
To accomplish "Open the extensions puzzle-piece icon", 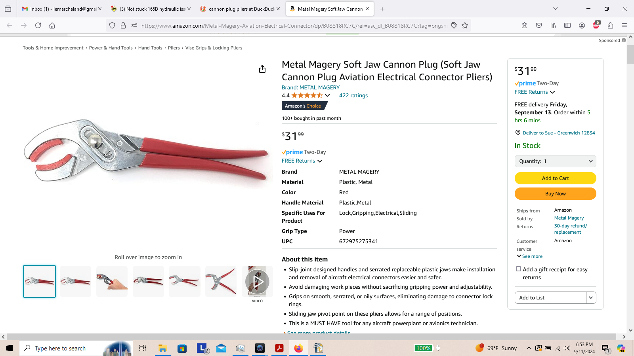I will 610,25.
